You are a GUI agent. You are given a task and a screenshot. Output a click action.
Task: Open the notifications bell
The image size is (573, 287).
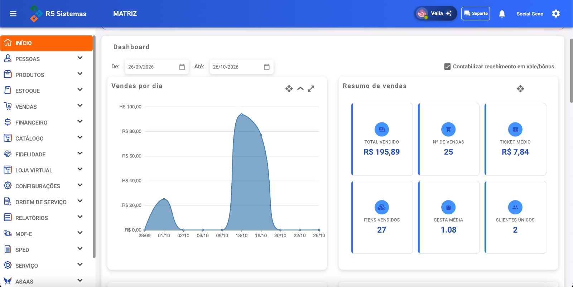[x=502, y=14]
